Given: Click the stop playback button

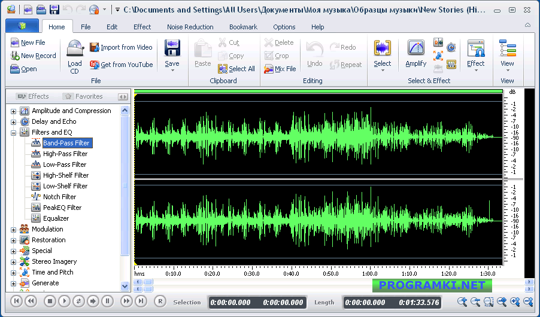Looking at the screenshot, I should pyautogui.click(x=50, y=301).
